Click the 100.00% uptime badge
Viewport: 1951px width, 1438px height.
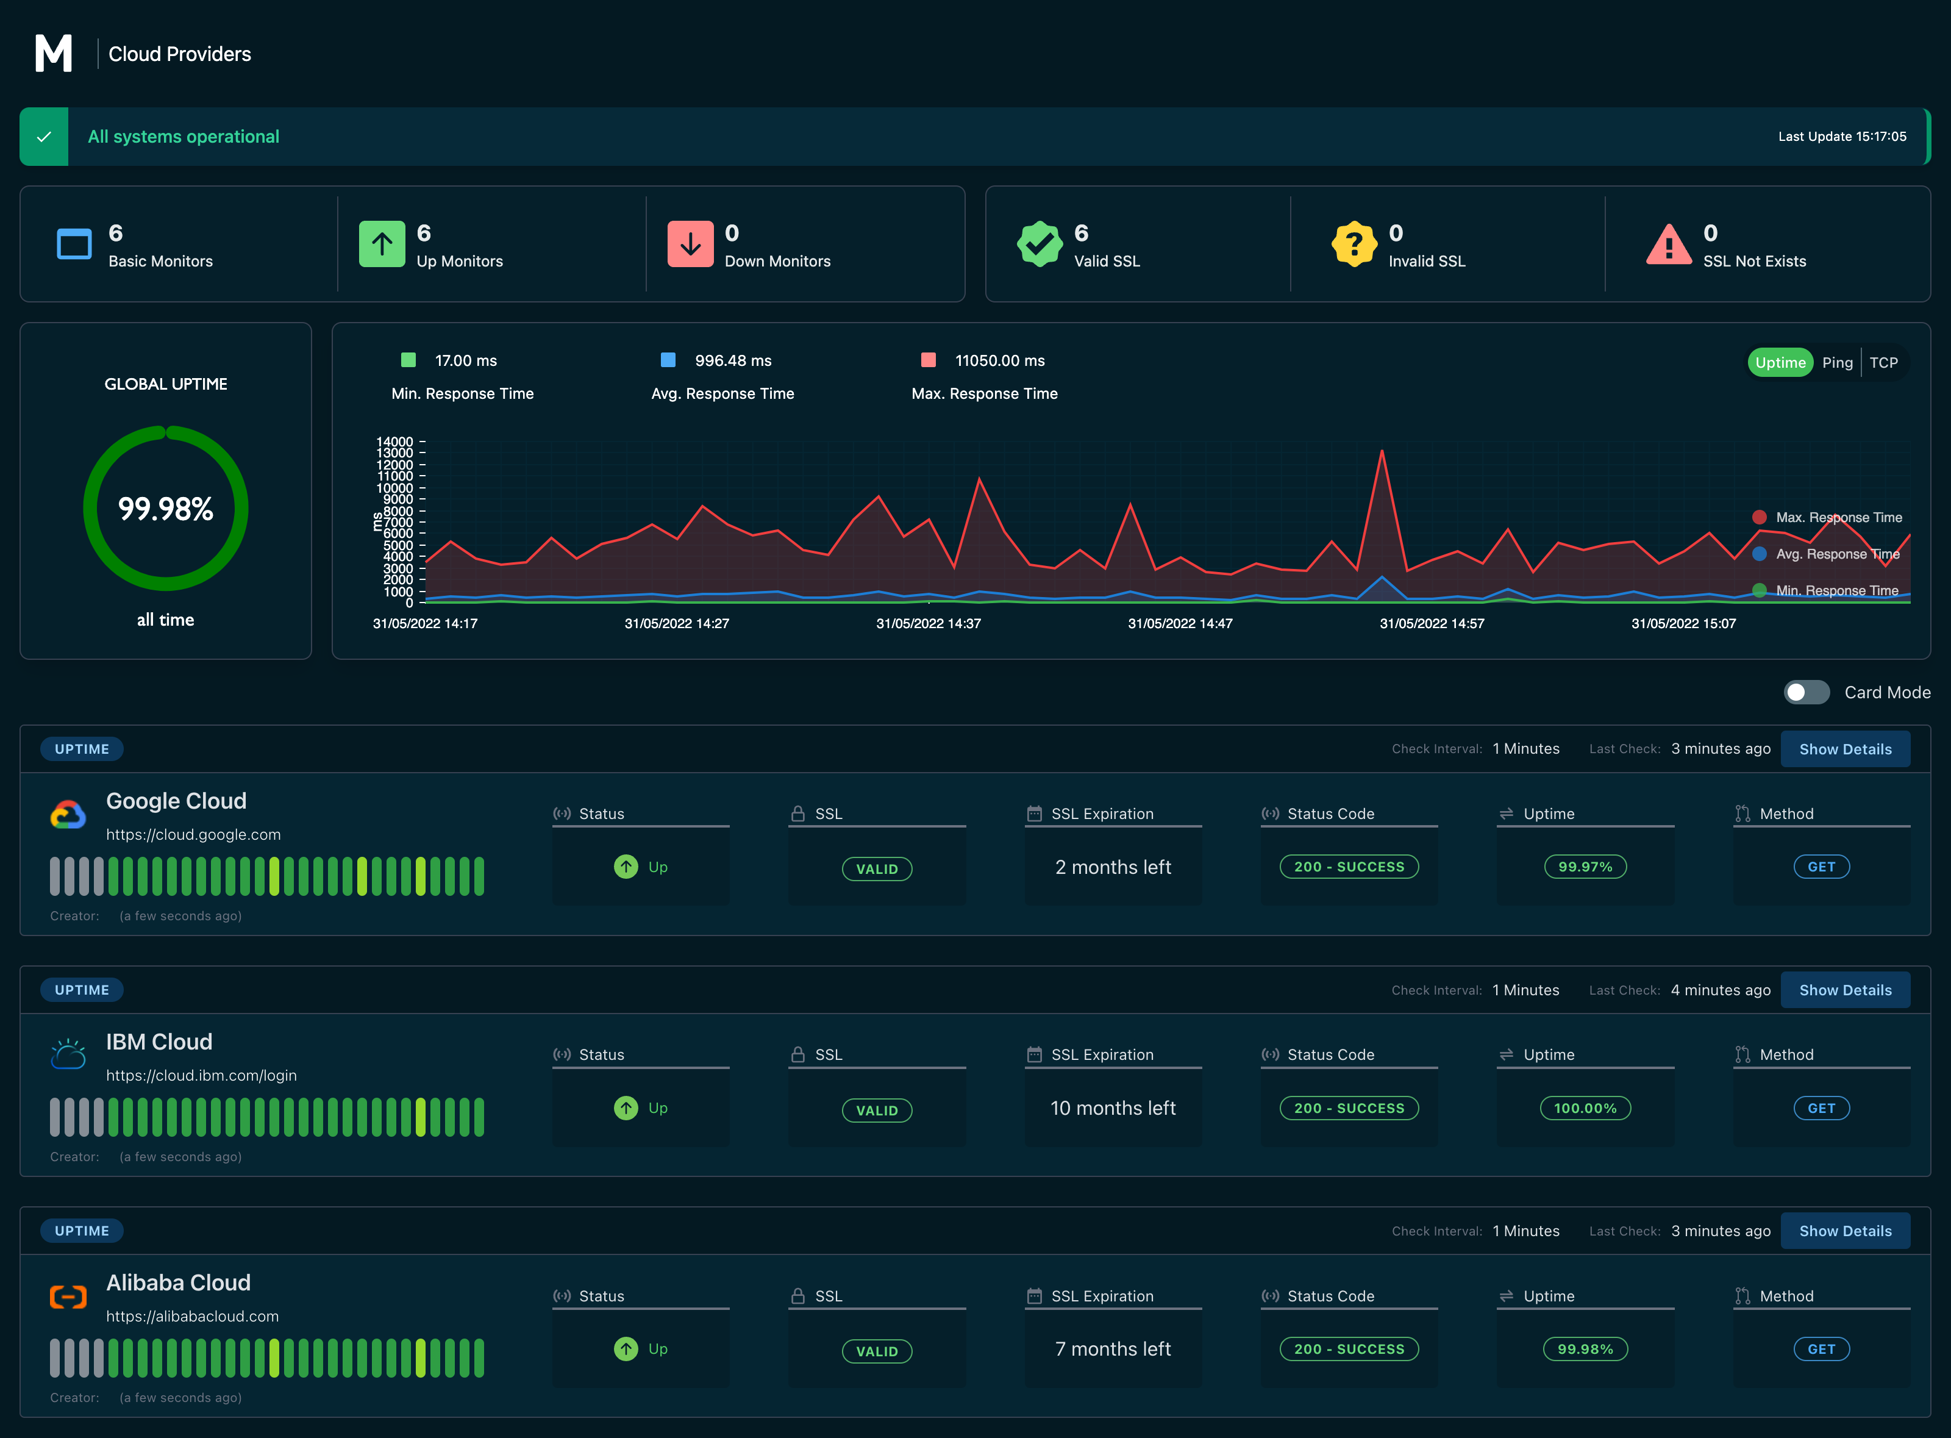coord(1585,1108)
